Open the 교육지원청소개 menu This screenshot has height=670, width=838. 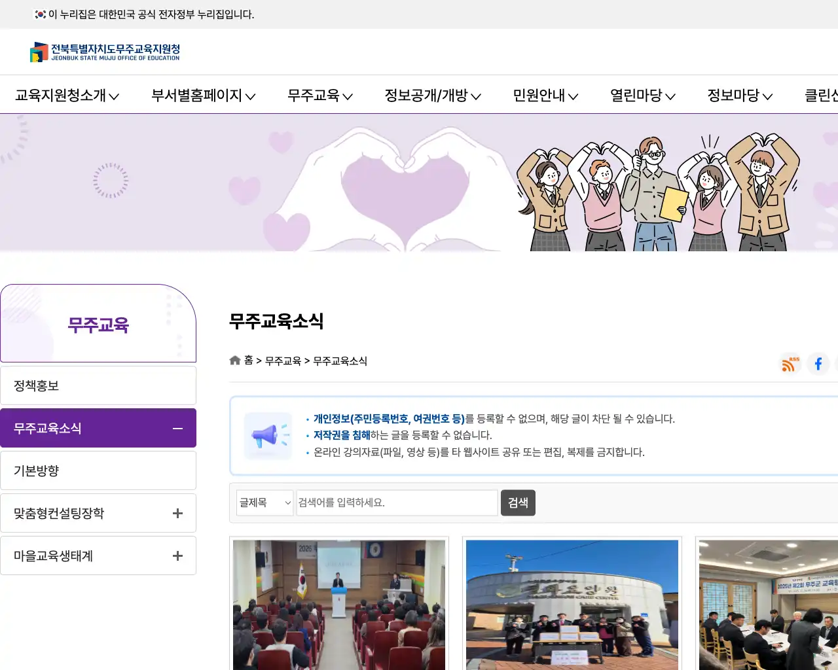(61, 96)
